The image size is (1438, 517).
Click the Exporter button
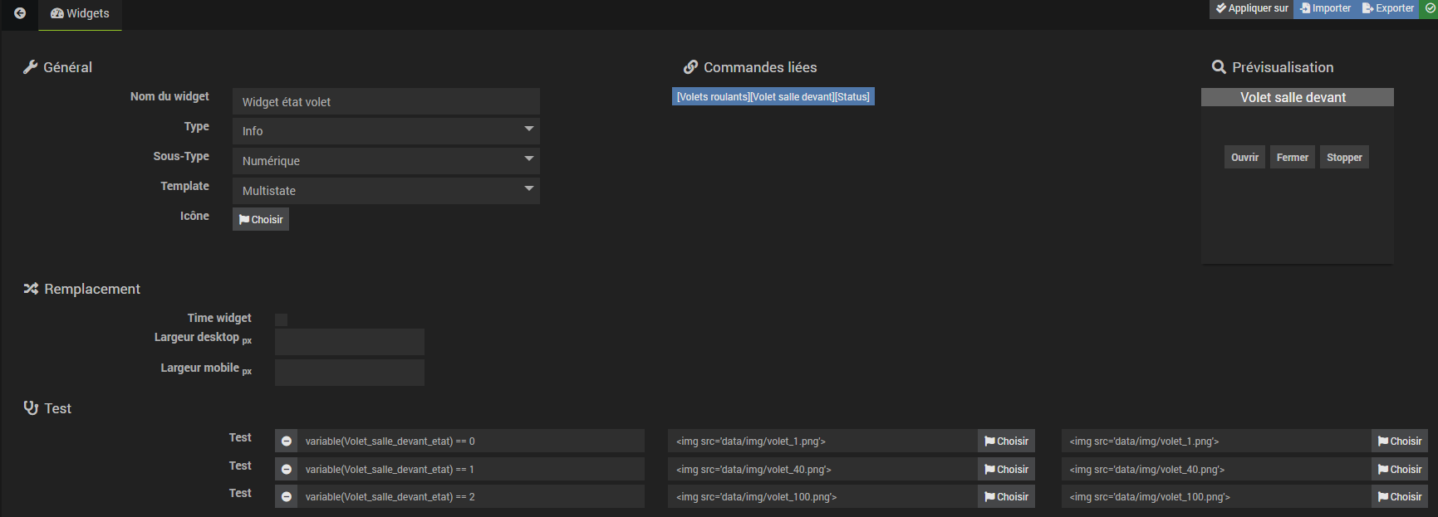point(1387,8)
